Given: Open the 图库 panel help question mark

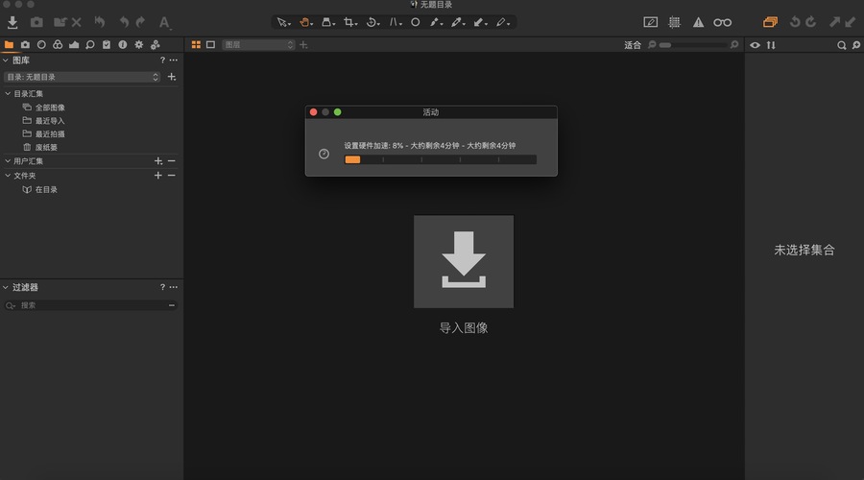Looking at the screenshot, I should (x=162, y=60).
